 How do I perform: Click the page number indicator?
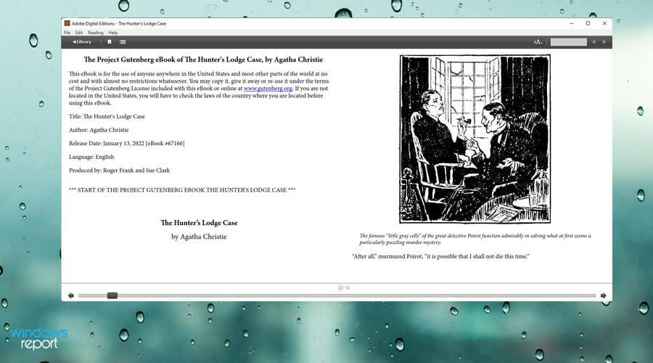[344, 287]
